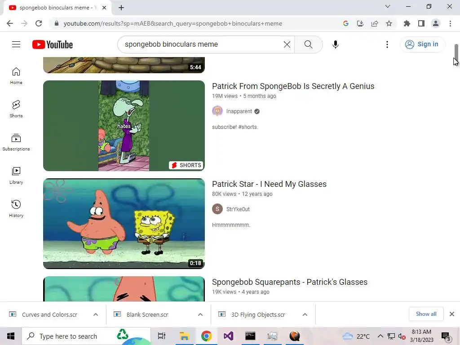Image resolution: width=460 pixels, height=345 pixels.
Task: Open Chrome profile avatar icon
Action: (436, 23)
